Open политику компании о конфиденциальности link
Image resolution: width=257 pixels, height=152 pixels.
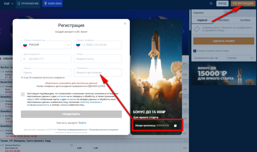[64, 104]
